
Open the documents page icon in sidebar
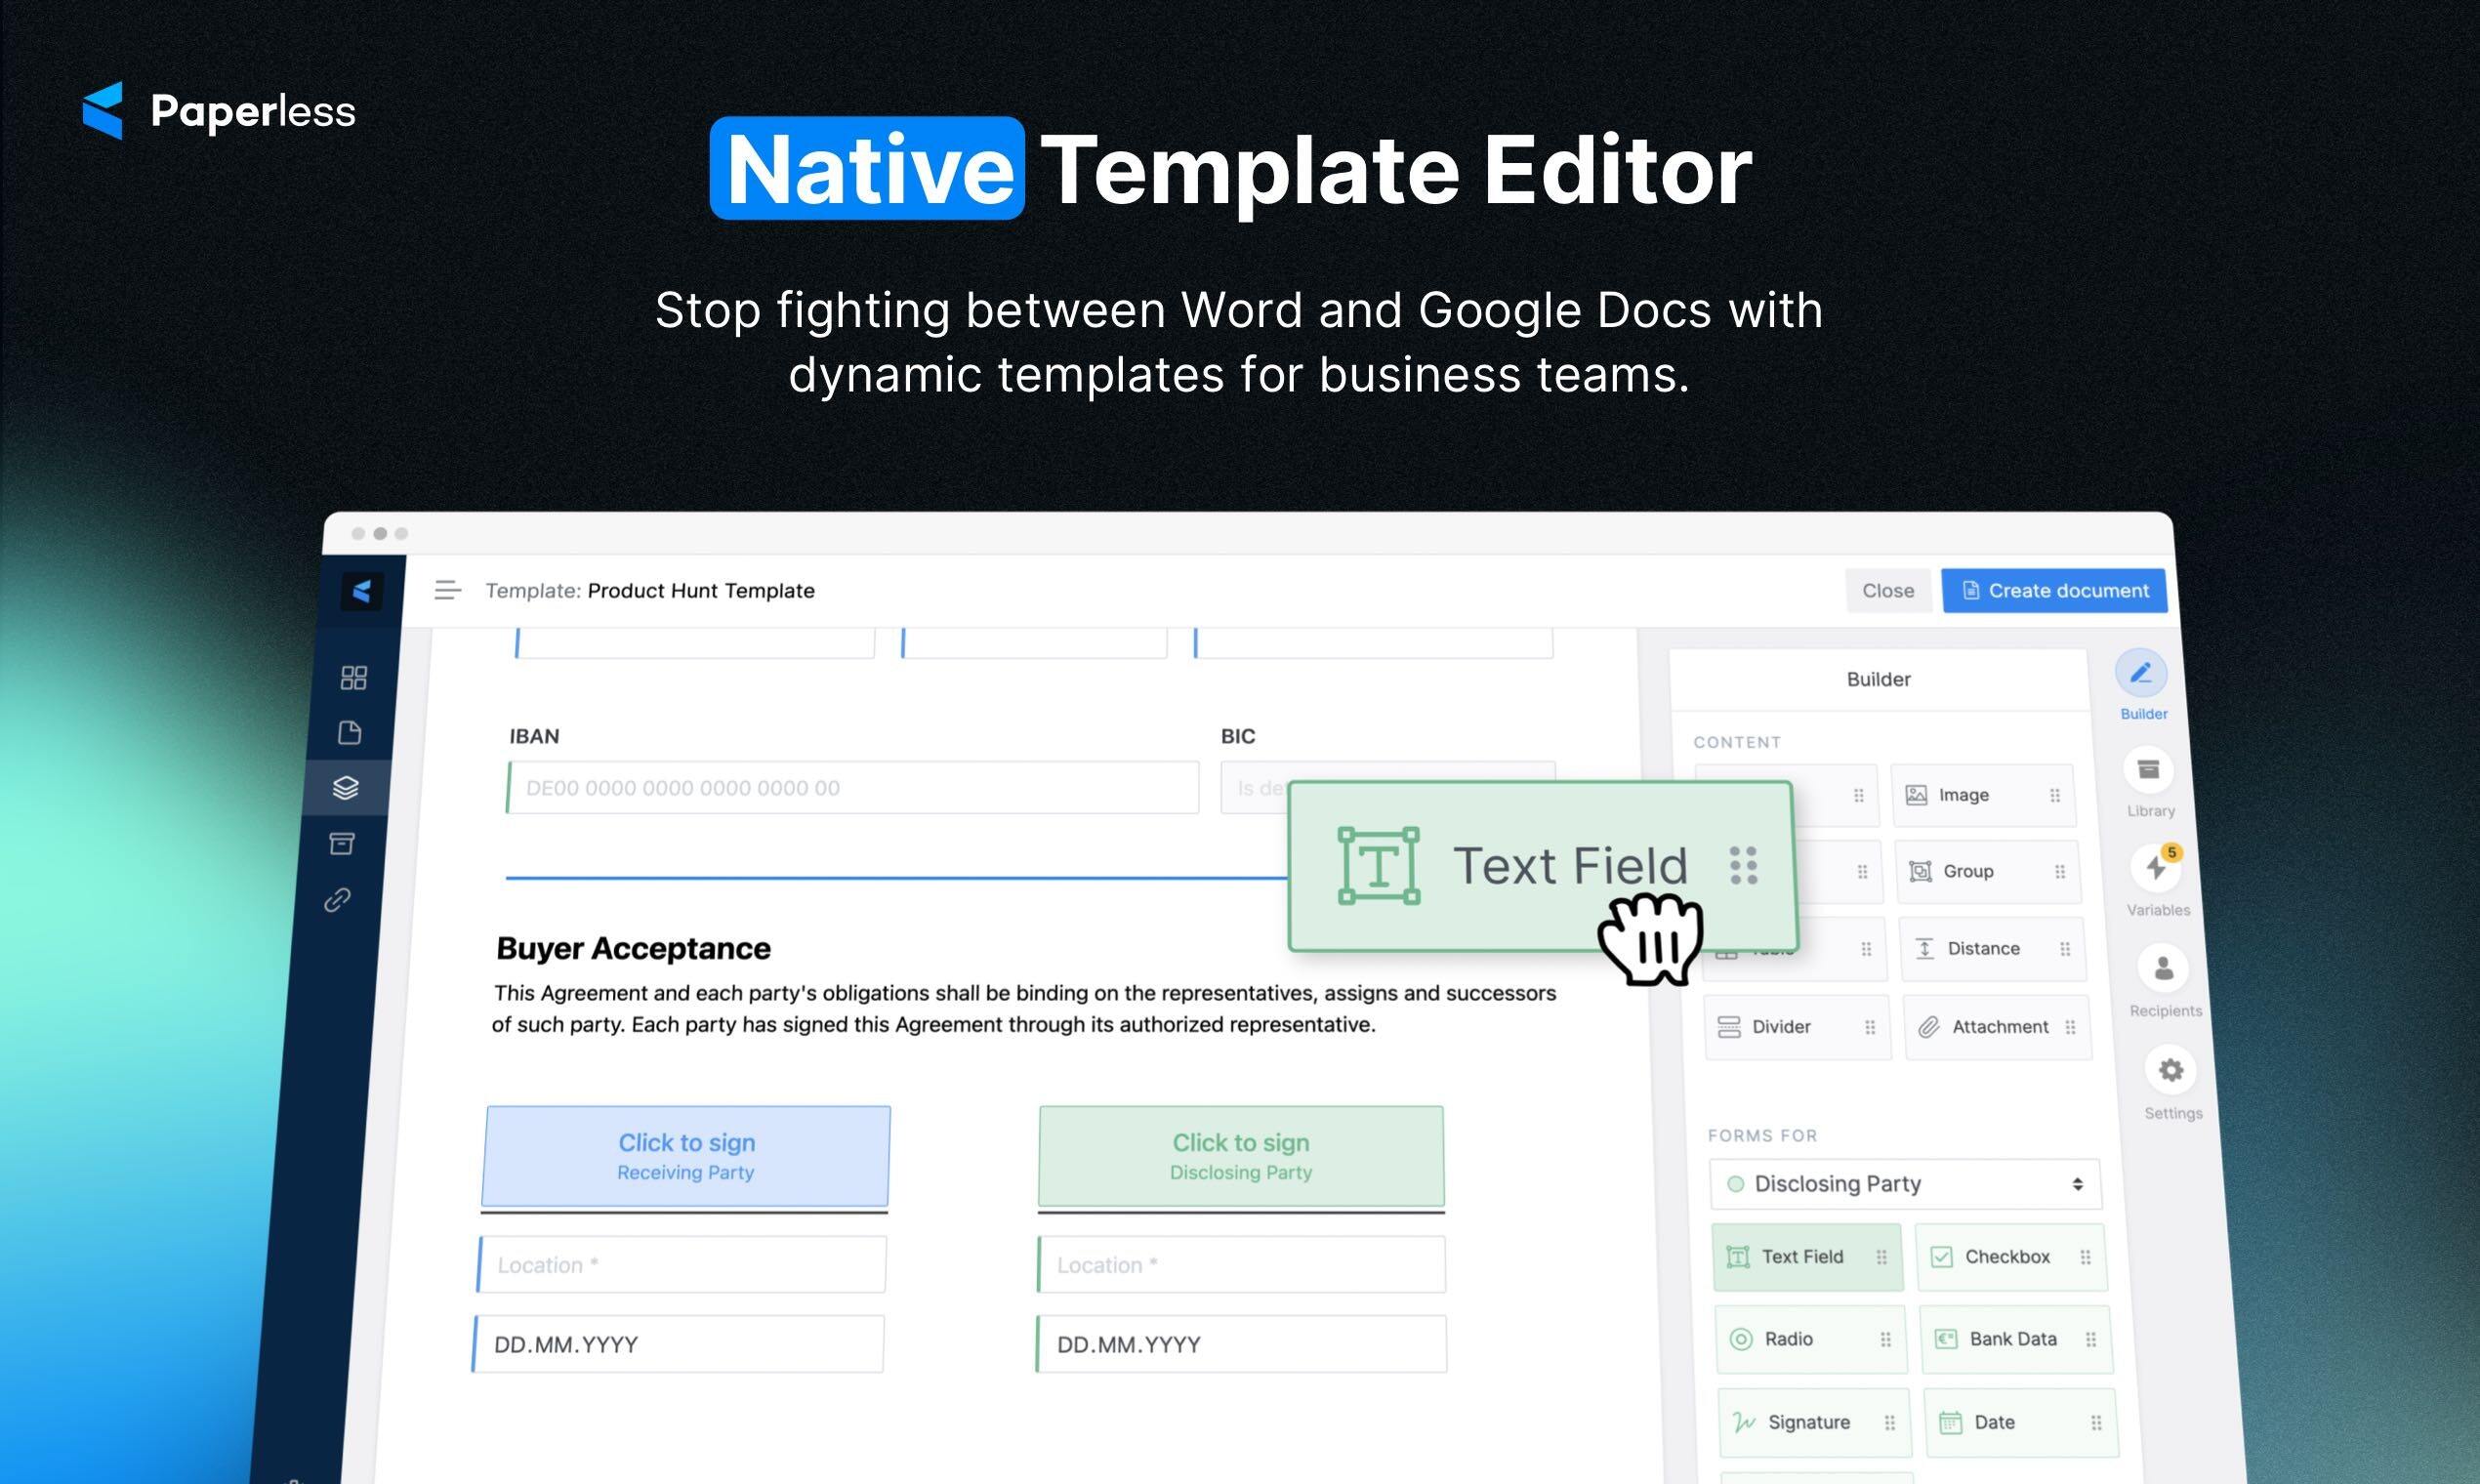350,733
